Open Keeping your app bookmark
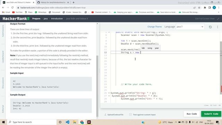The width and height of the screenshot is (222, 125). pos(123,12)
